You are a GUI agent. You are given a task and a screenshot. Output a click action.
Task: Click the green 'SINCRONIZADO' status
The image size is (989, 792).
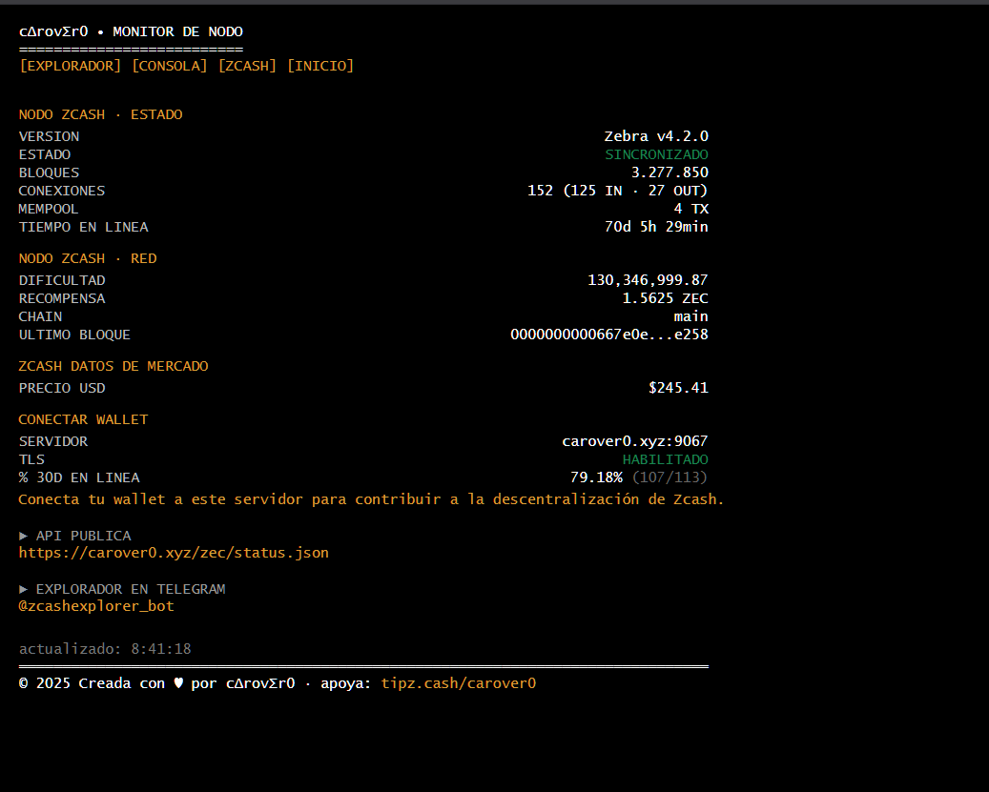656,154
